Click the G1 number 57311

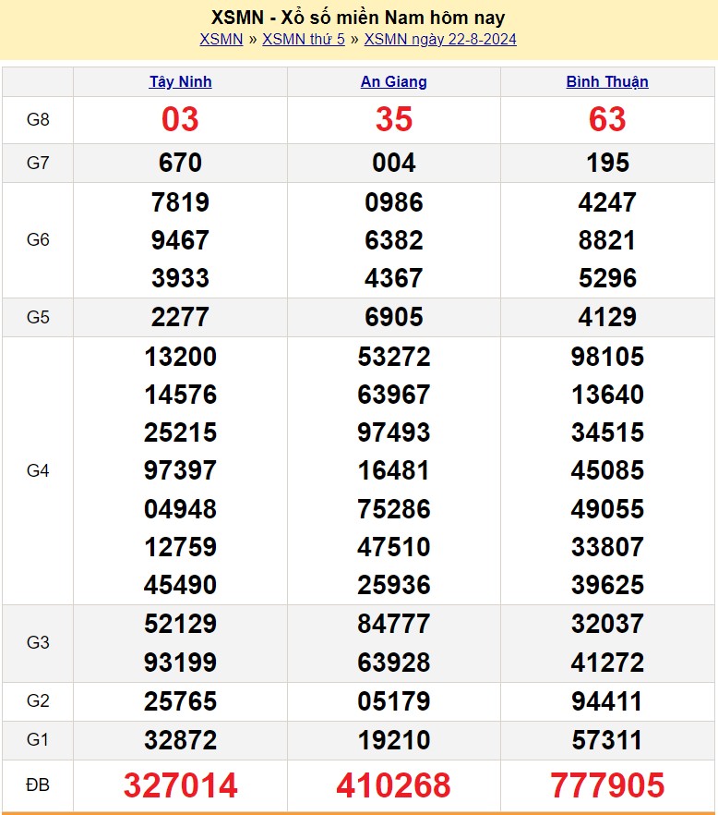point(607,740)
